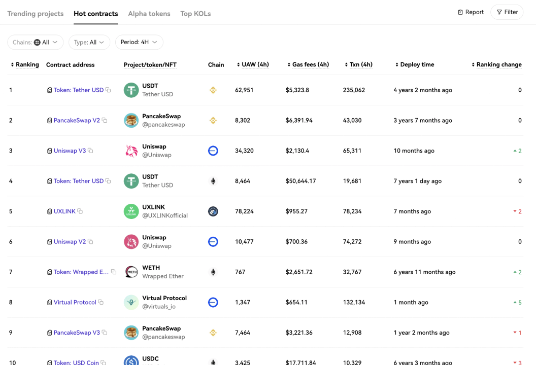Copy the PancakeSwap V2 contract address

pyautogui.click(x=105, y=120)
